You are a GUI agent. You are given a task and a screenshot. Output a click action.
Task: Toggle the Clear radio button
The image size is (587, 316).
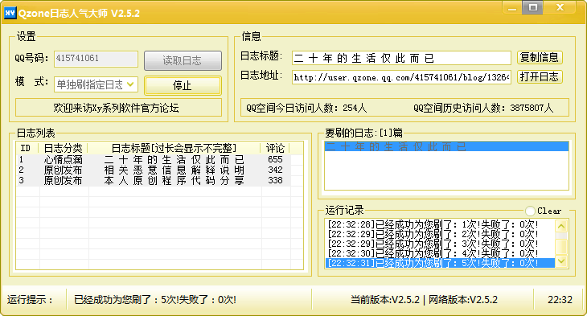(530, 211)
